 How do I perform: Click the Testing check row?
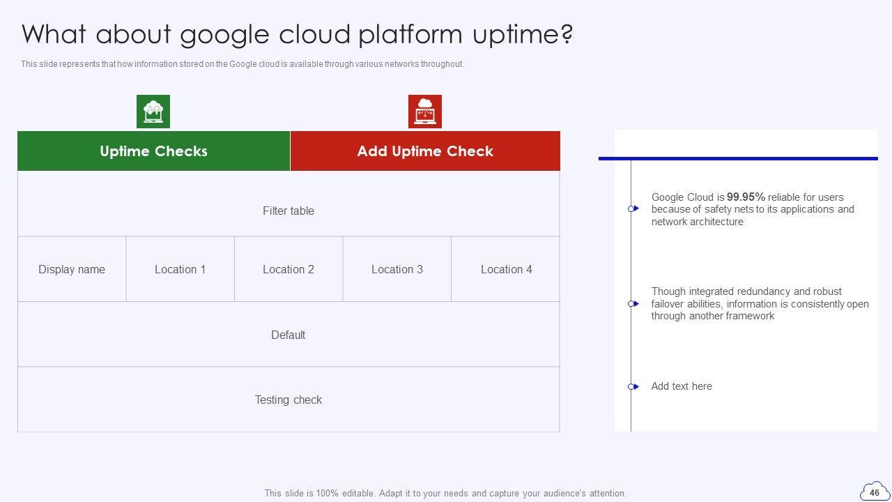coord(289,400)
